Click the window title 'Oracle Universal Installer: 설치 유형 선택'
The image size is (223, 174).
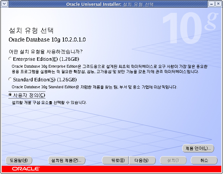[110, 4]
